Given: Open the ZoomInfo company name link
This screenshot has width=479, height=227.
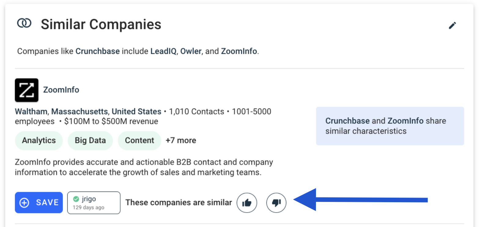Looking at the screenshot, I should pos(61,90).
